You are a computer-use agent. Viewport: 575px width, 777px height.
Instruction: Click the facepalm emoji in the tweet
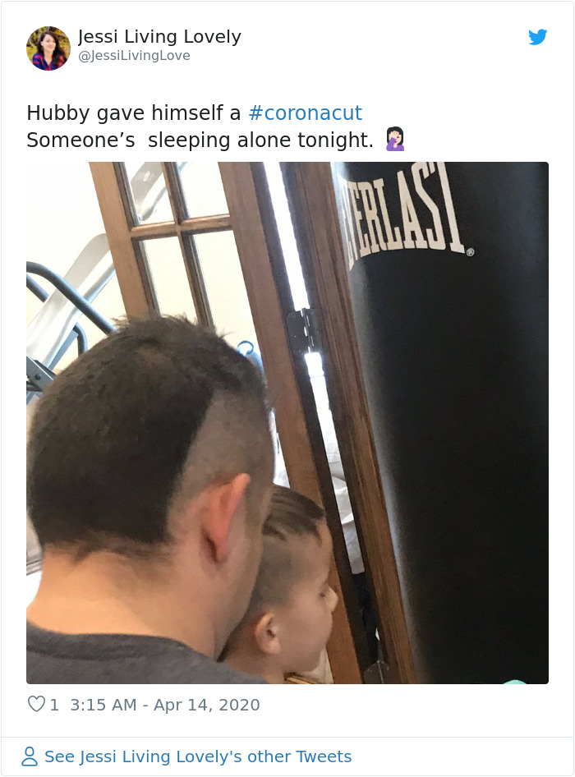(x=395, y=140)
